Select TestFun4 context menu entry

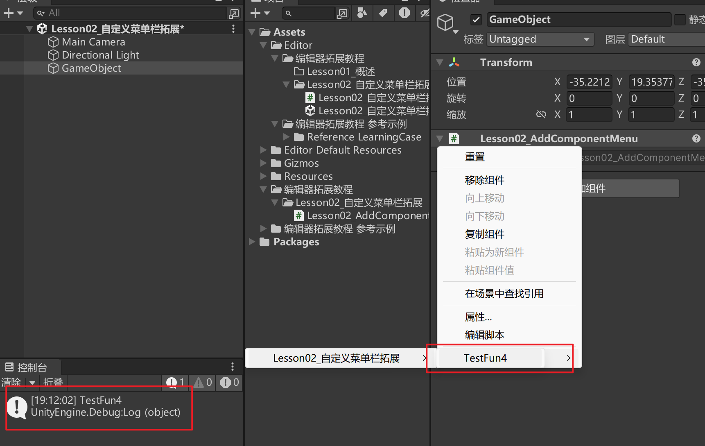click(485, 358)
